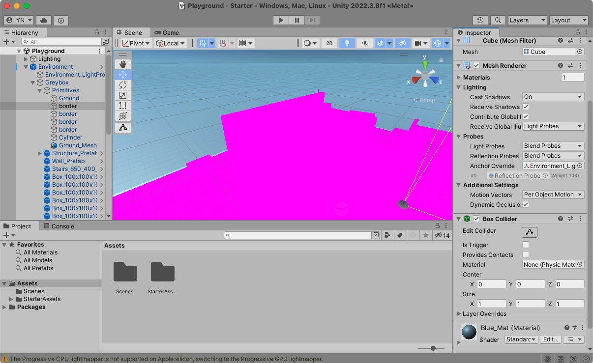Adjust the asset icon size slider

click(x=433, y=348)
